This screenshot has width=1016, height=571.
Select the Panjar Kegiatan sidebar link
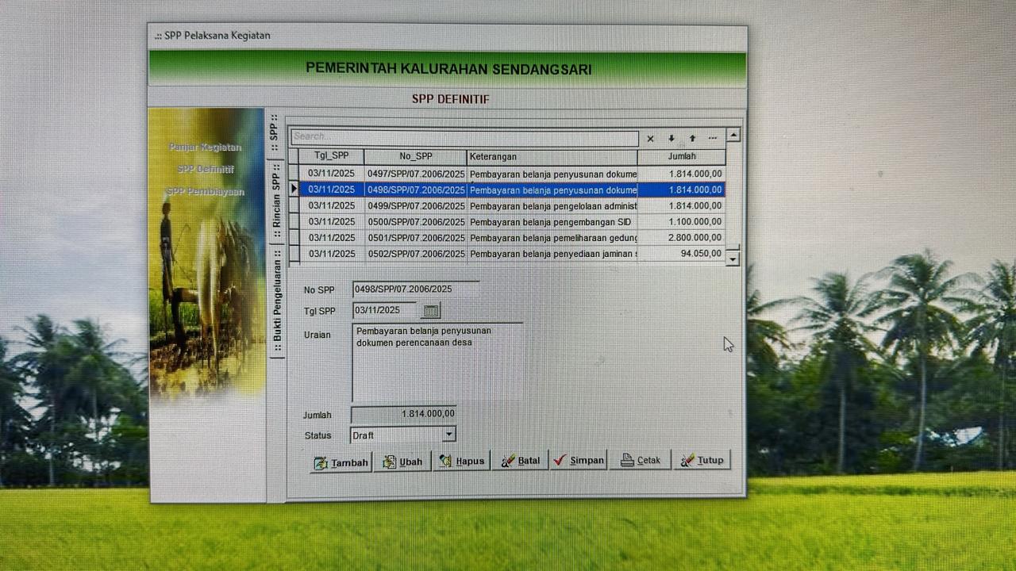click(205, 148)
